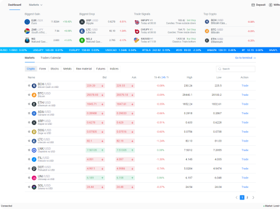Click the Bitcoin Cash icon in Top Crypto
Viewport: 280px width, 209px height.
207,22
